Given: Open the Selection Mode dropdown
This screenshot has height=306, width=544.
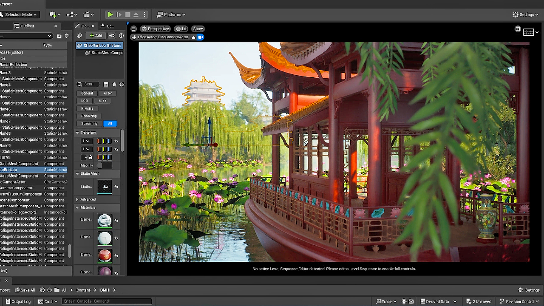Looking at the screenshot, I should 19,14.
